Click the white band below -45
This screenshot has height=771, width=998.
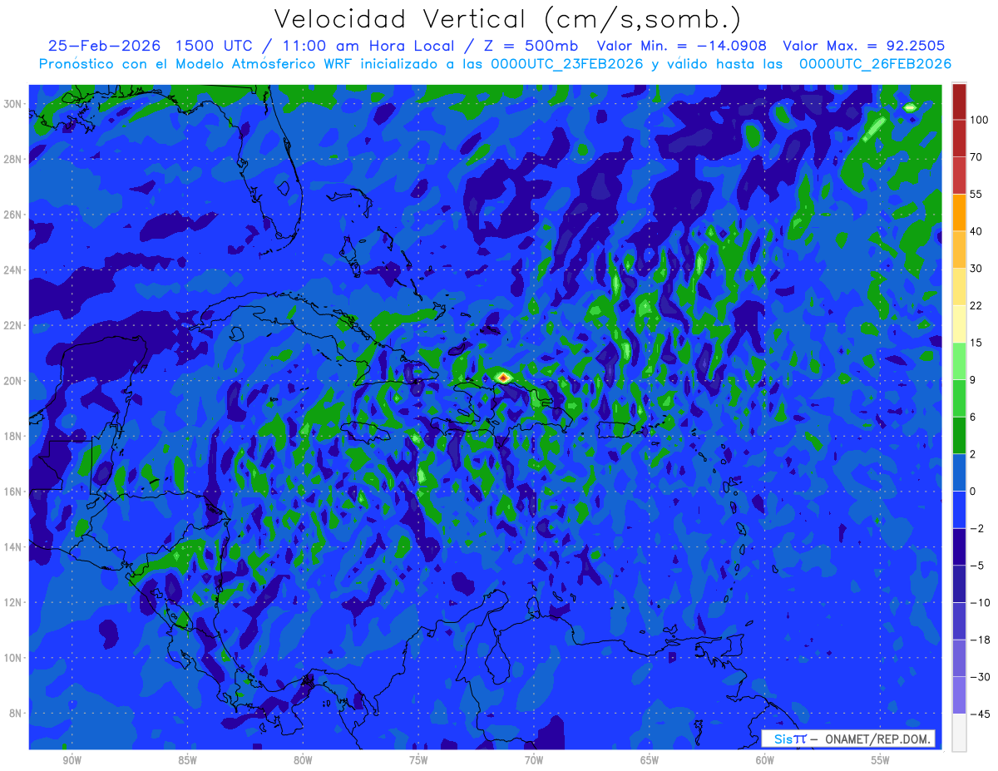(x=959, y=733)
